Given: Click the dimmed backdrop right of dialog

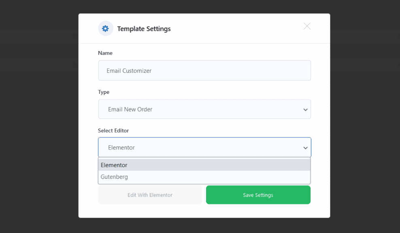Looking at the screenshot, I should coord(364,121).
